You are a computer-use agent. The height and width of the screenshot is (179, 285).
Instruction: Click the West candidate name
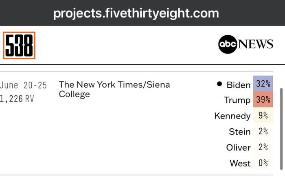pos(240,163)
